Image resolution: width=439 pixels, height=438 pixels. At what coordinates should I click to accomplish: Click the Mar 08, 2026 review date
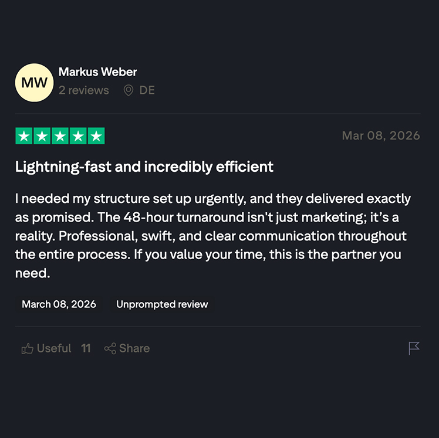(x=381, y=136)
